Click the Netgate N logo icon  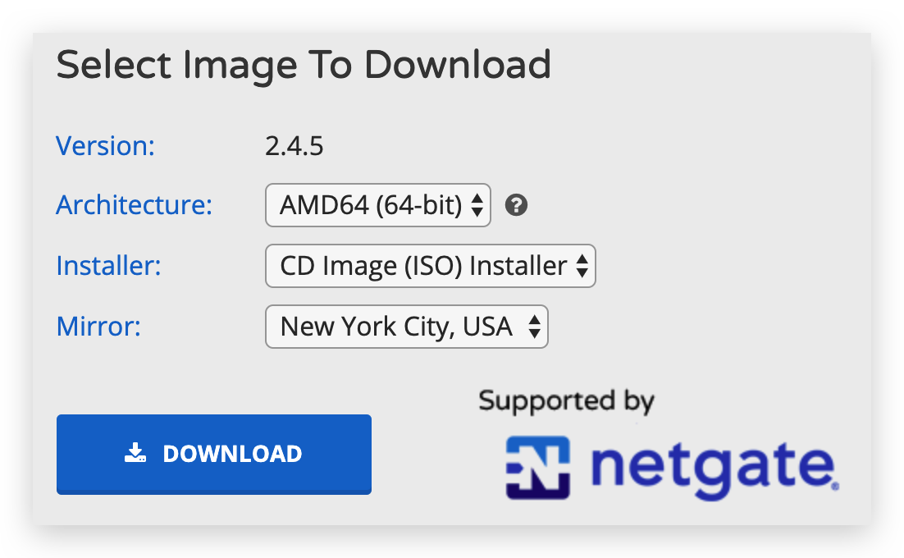pos(538,468)
